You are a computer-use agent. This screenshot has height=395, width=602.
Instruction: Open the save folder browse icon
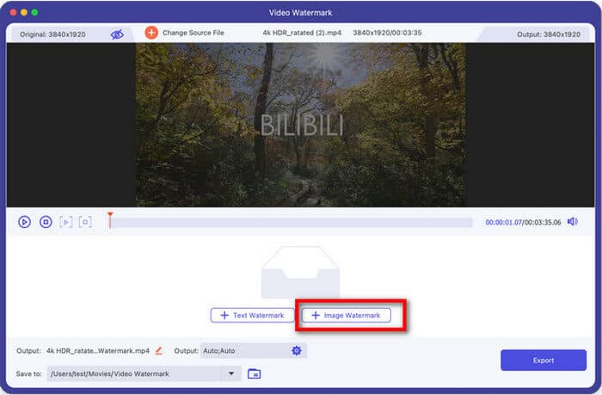point(255,373)
